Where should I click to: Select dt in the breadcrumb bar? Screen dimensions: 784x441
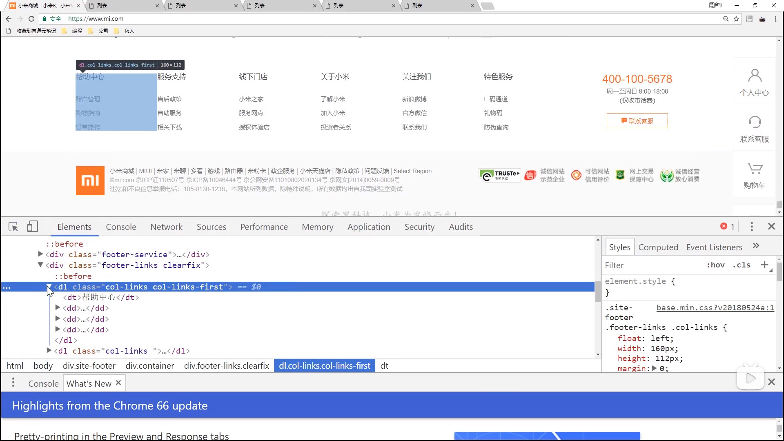(x=384, y=366)
